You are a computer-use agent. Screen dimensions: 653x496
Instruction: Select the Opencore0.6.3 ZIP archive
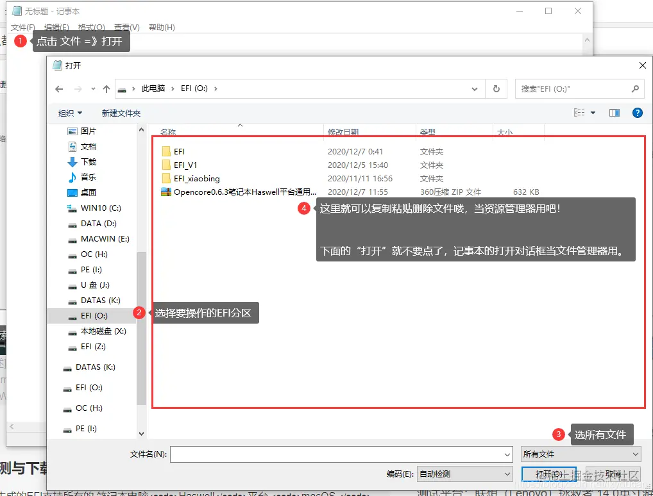(x=239, y=192)
